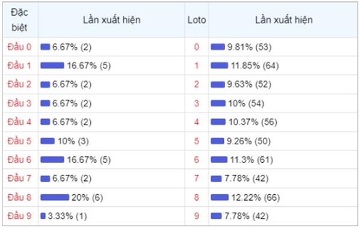
Task: Select Loto number 4 in red
Action: tap(196, 122)
